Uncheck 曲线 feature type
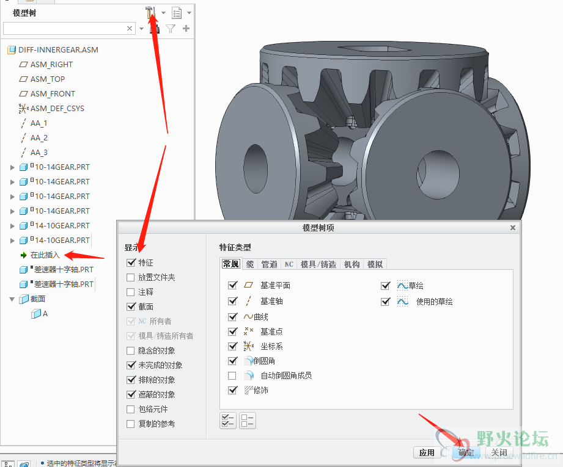 [x=233, y=317]
